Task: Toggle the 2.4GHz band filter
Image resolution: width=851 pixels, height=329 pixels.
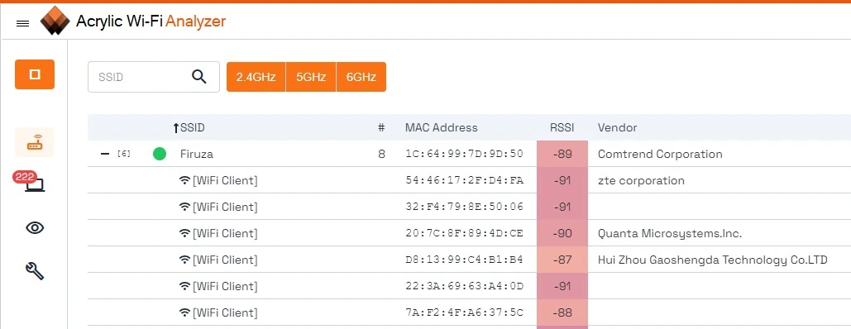Action: pos(256,77)
